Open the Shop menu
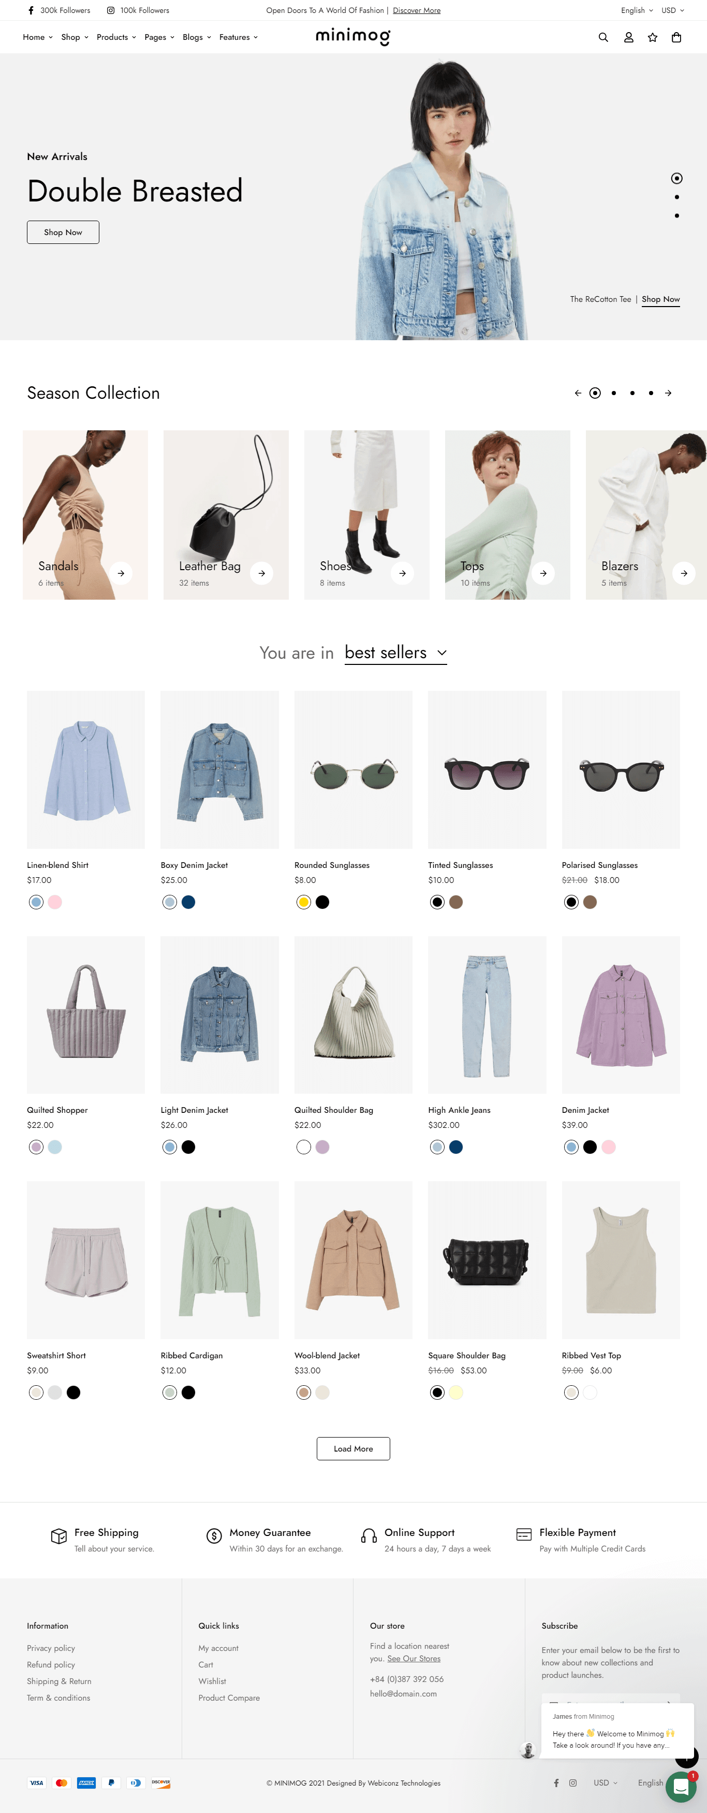 [75, 37]
